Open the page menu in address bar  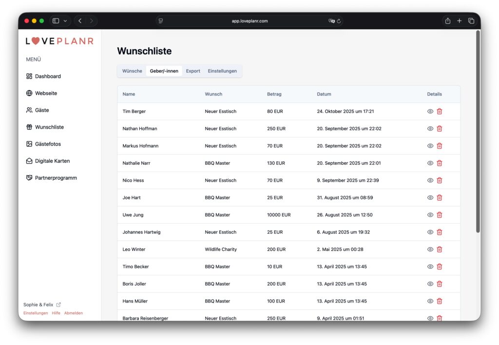(161, 21)
